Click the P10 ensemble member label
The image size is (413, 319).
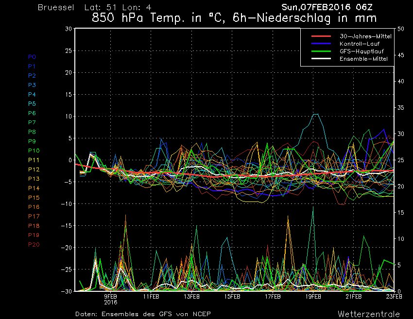coord(34,151)
